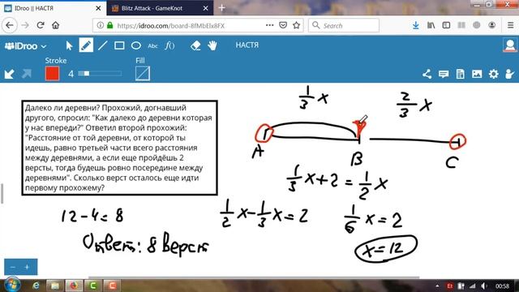Open a new browser tab
Screen dimensions: 519x292
click(x=221, y=8)
